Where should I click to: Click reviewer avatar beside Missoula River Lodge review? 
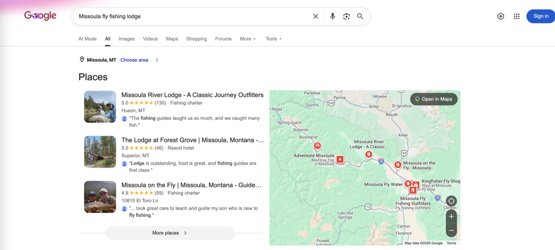tap(124, 118)
